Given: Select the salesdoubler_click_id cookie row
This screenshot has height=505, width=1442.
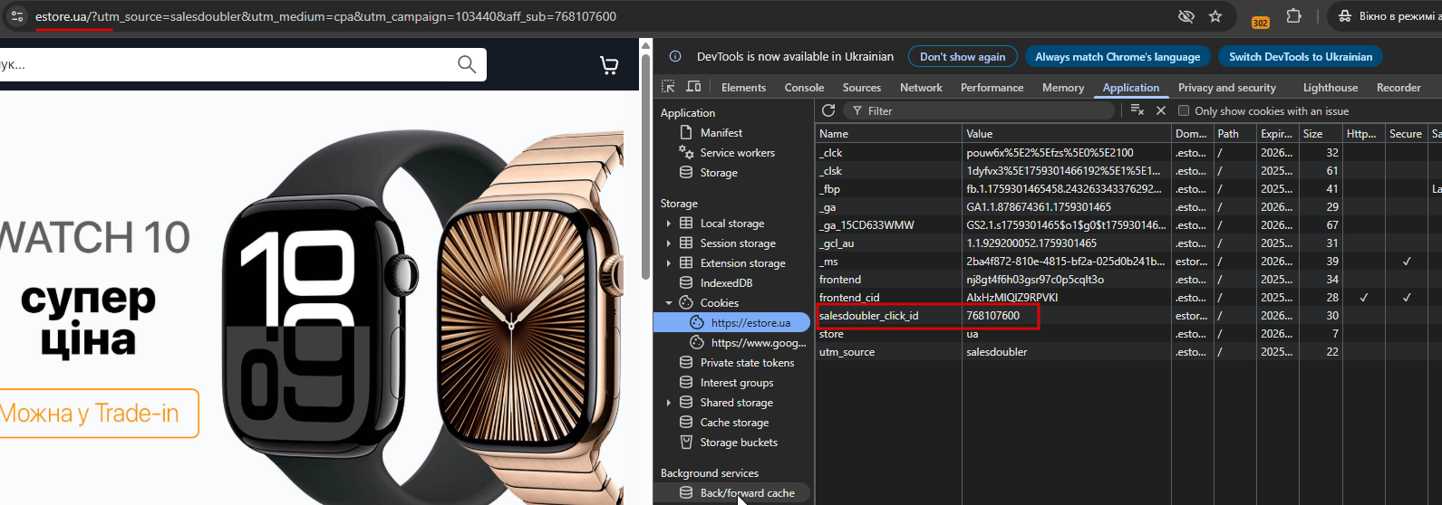Looking at the screenshot, I should tap(1128, 316).
